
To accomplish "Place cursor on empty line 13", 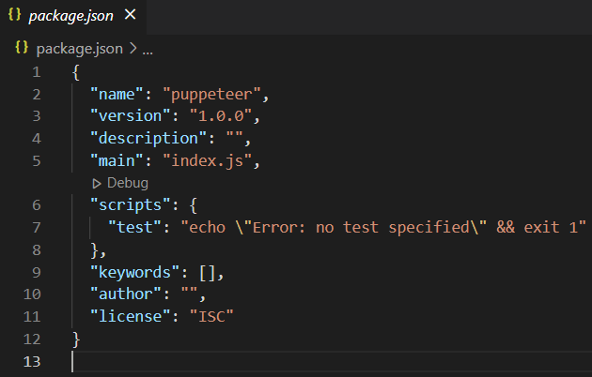I will pyautogui.click(x=332, y=362).
